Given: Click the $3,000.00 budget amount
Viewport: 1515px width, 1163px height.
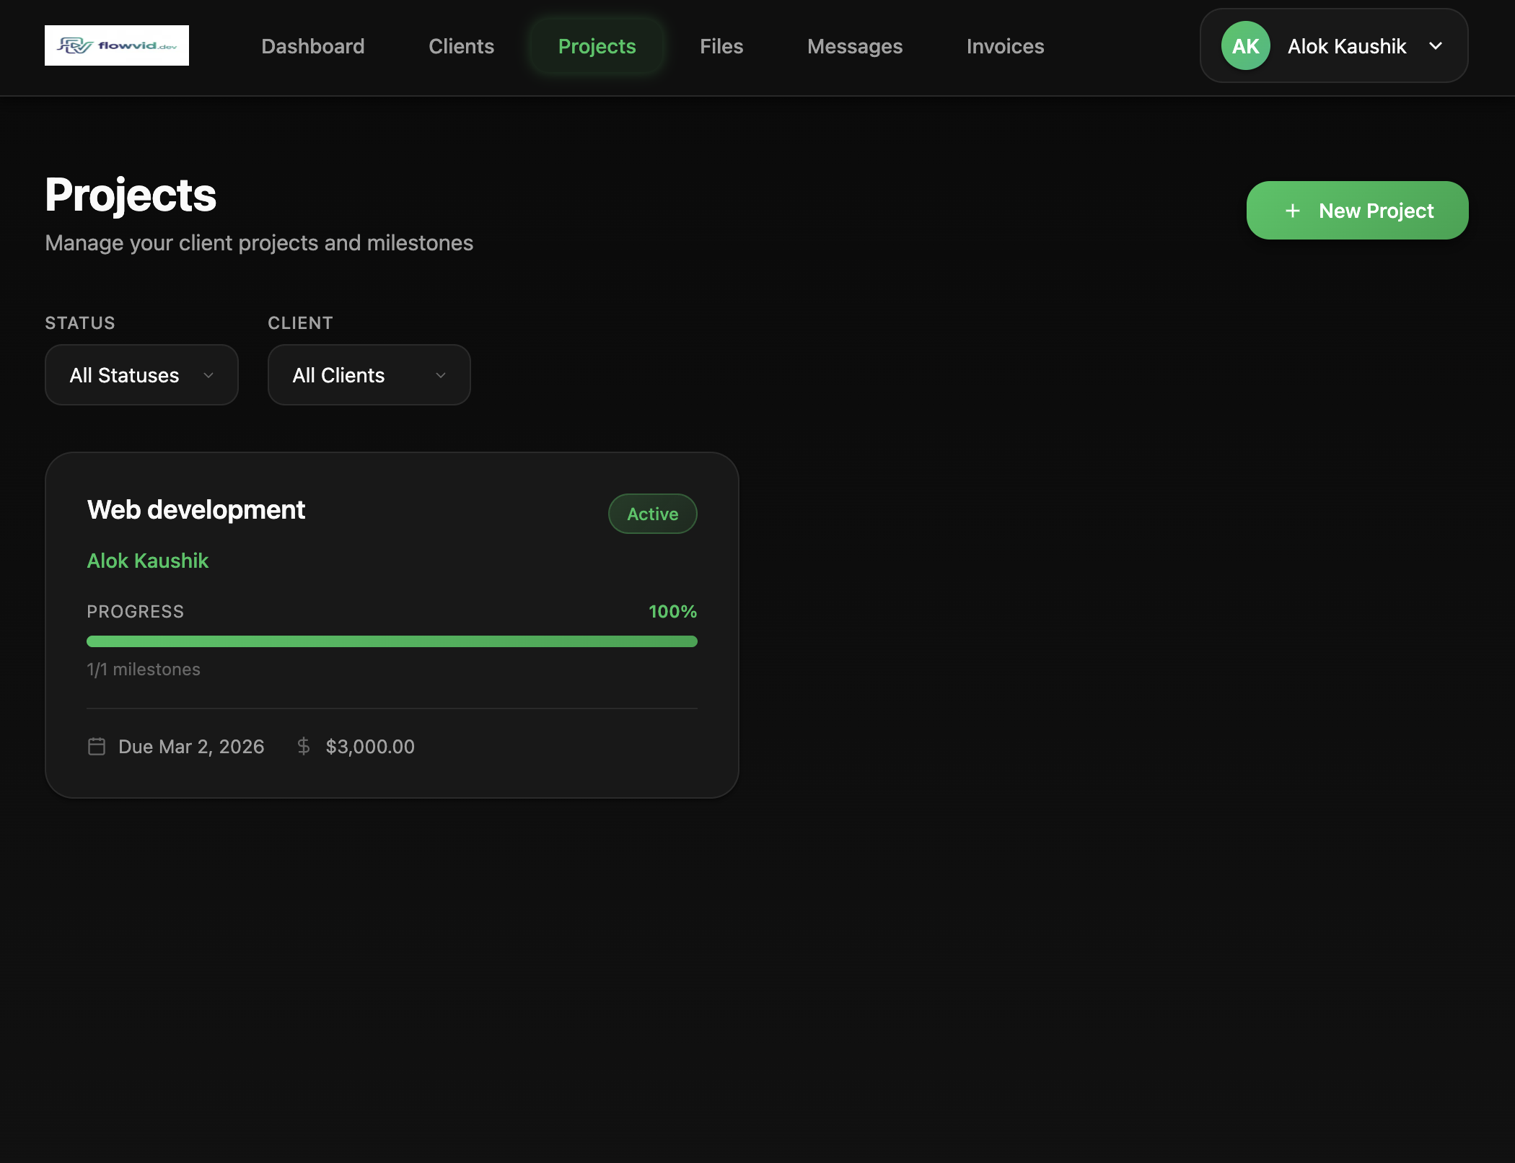Looking at the screenshot, I should [x=370, y=746].
